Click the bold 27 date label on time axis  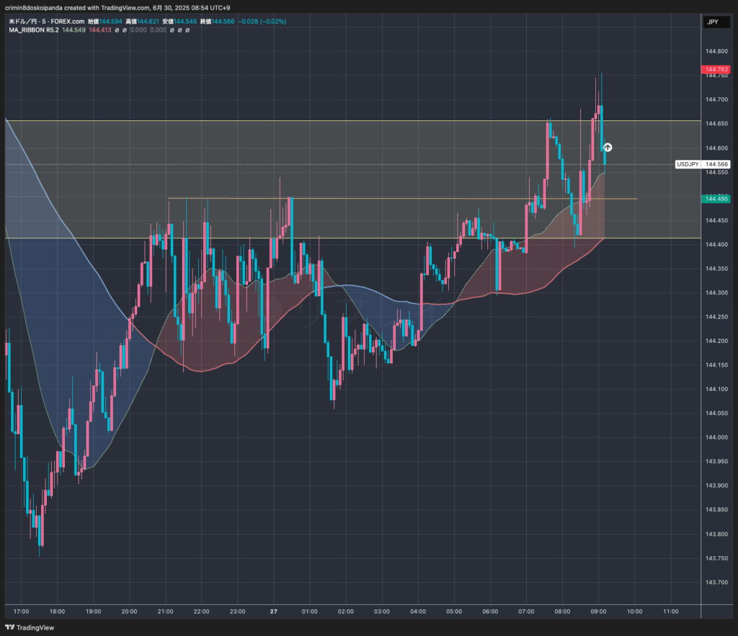pos(273,612)
